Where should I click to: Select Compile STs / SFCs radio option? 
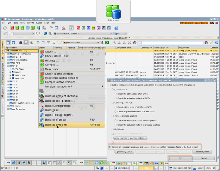click(x=113, y=103)
